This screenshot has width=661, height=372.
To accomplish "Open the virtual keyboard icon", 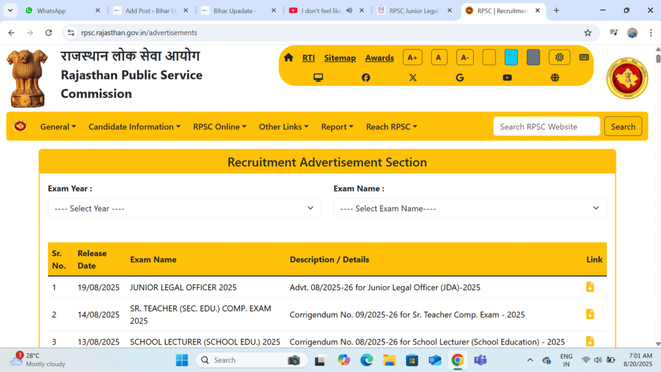I will pyautogui.click(x=584, y=57).
